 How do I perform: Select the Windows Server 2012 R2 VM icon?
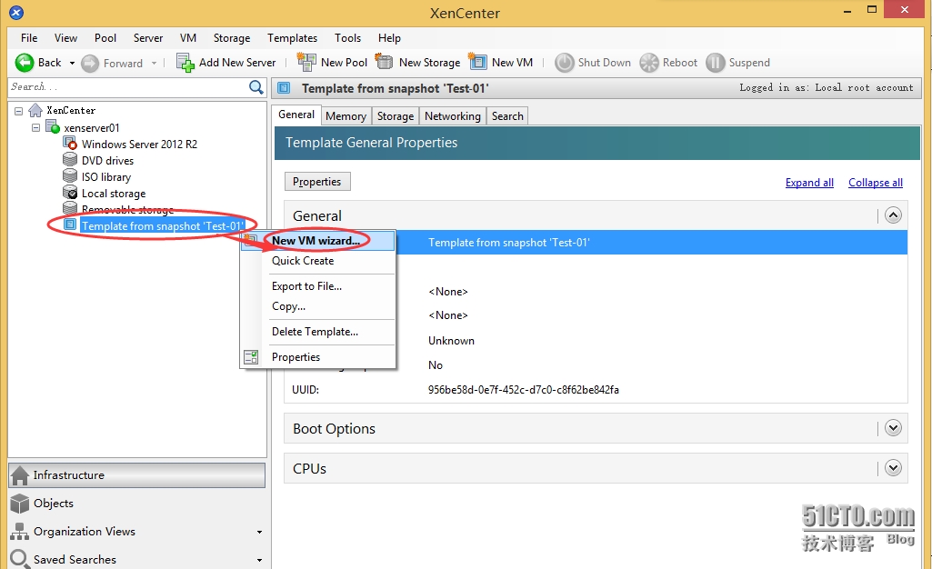click(x=70, y=144)
